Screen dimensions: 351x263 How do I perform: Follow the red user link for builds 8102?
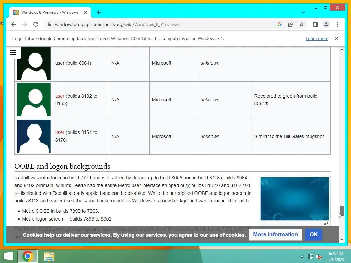pyautogui.click(x=60, y=96)
